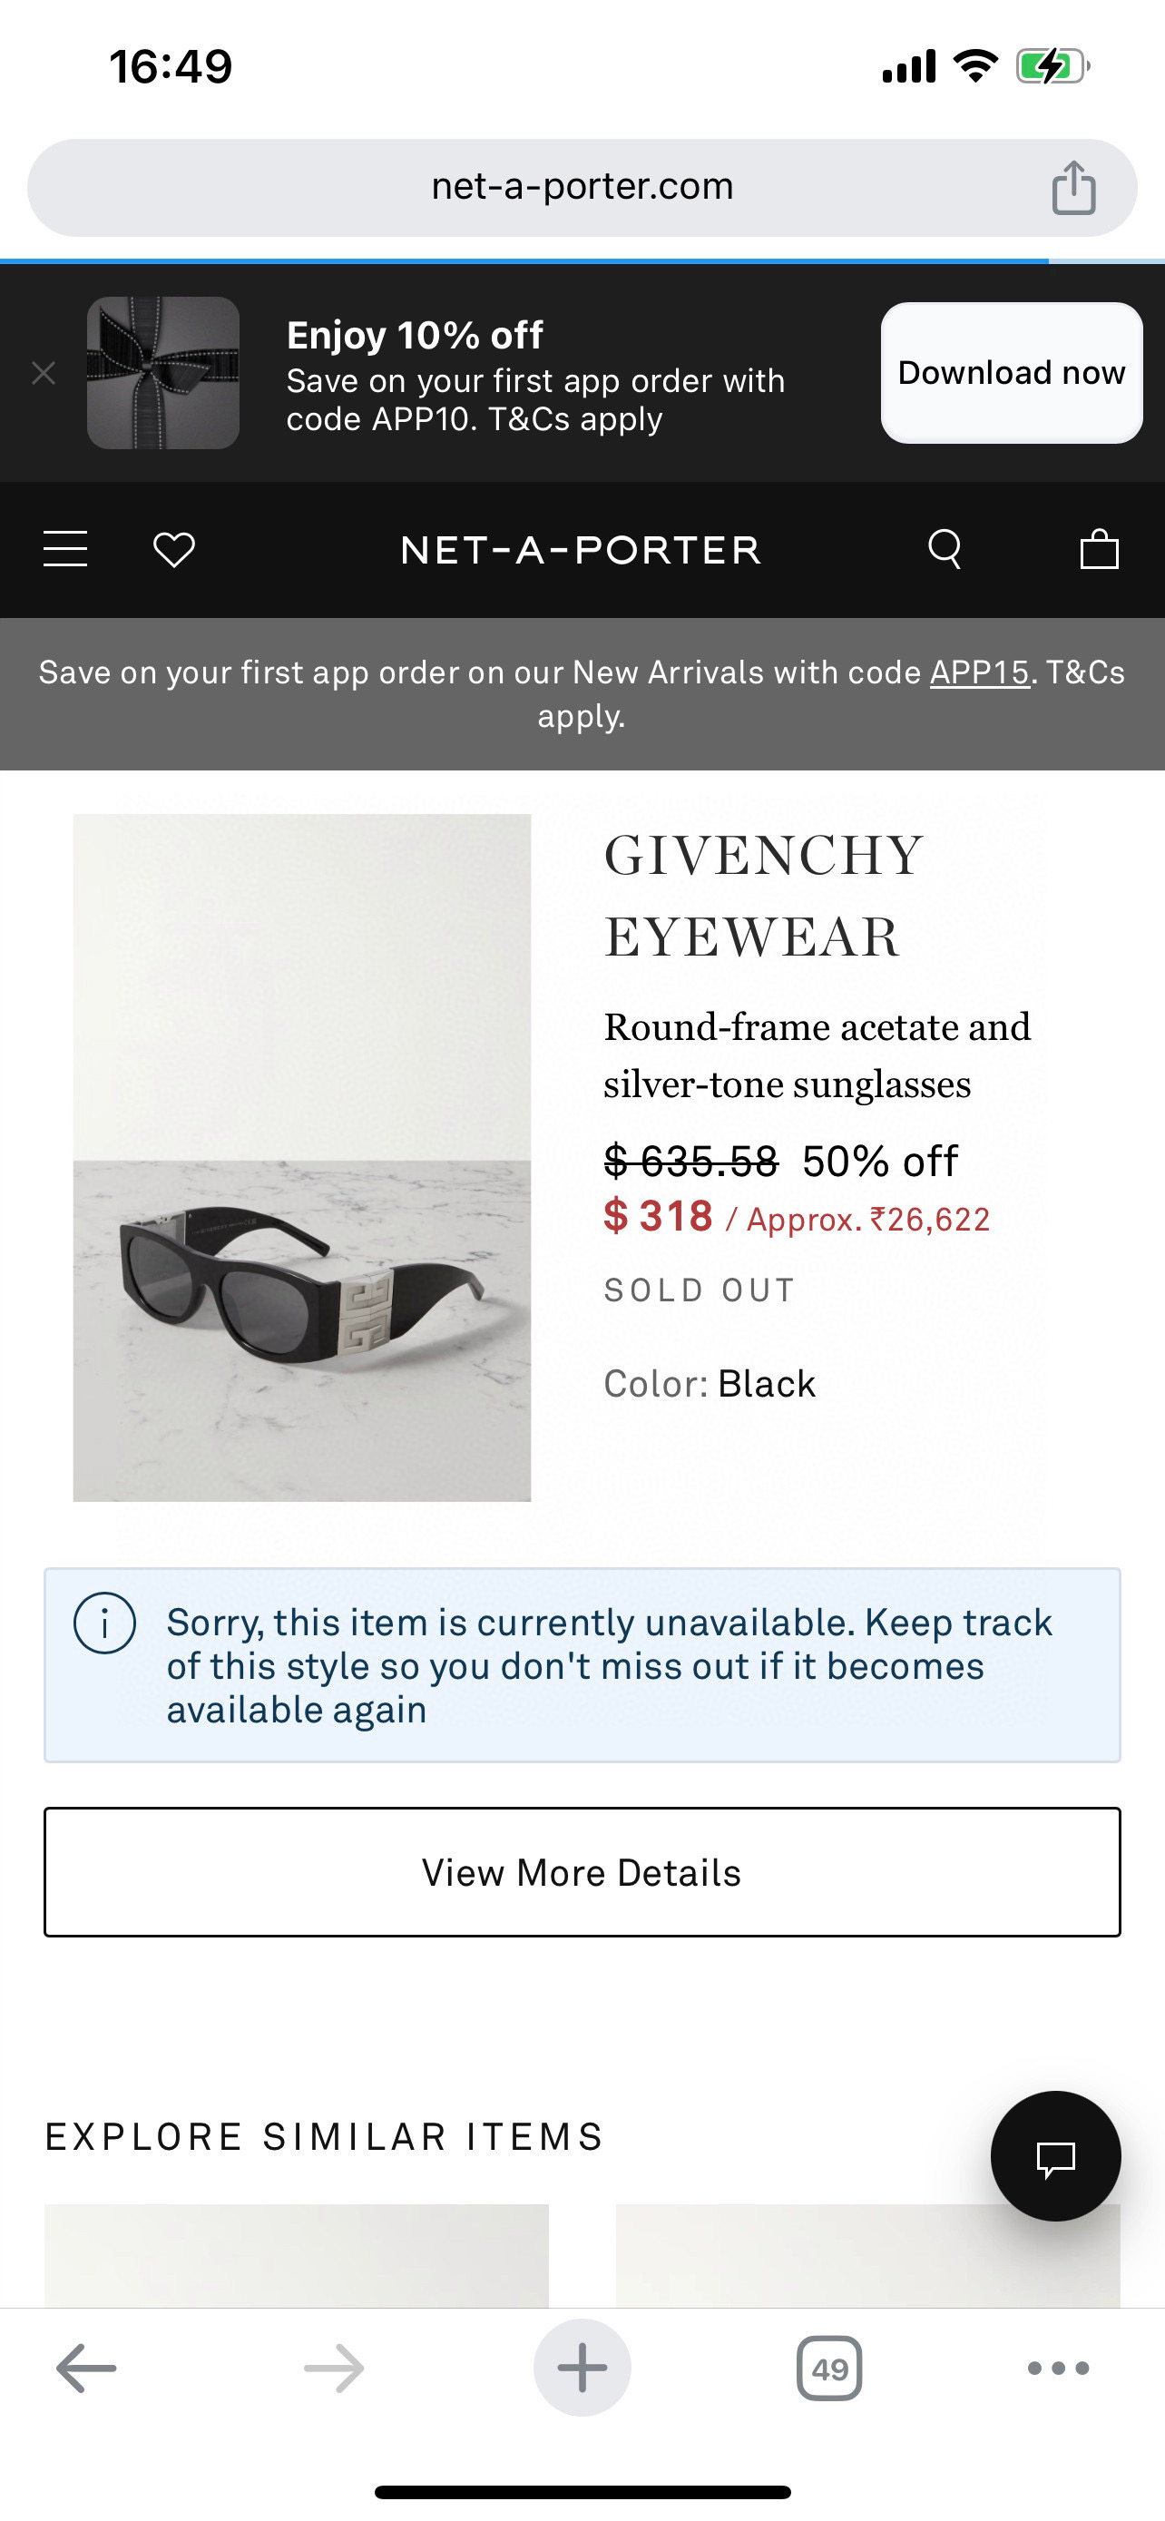Tap the APP15 code link
The height and width of the screenshot is (2521, 1165).
pos(979,672)
